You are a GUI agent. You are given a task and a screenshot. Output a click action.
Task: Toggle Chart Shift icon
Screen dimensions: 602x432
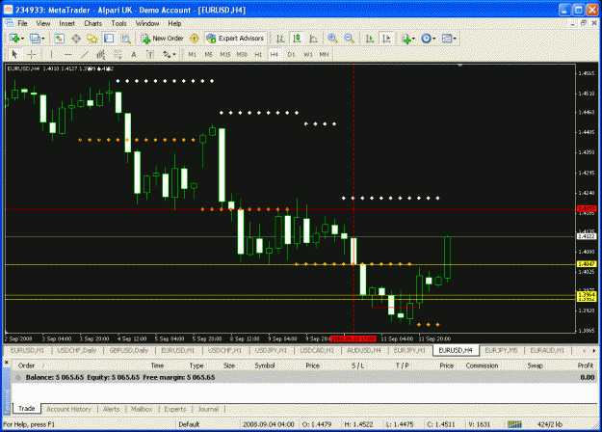click(x=386, y=39)
